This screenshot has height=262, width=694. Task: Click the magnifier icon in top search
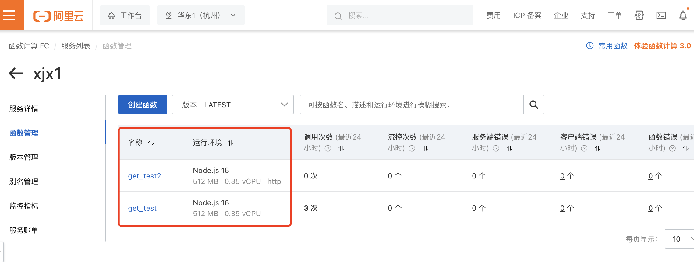pos(338,16)
